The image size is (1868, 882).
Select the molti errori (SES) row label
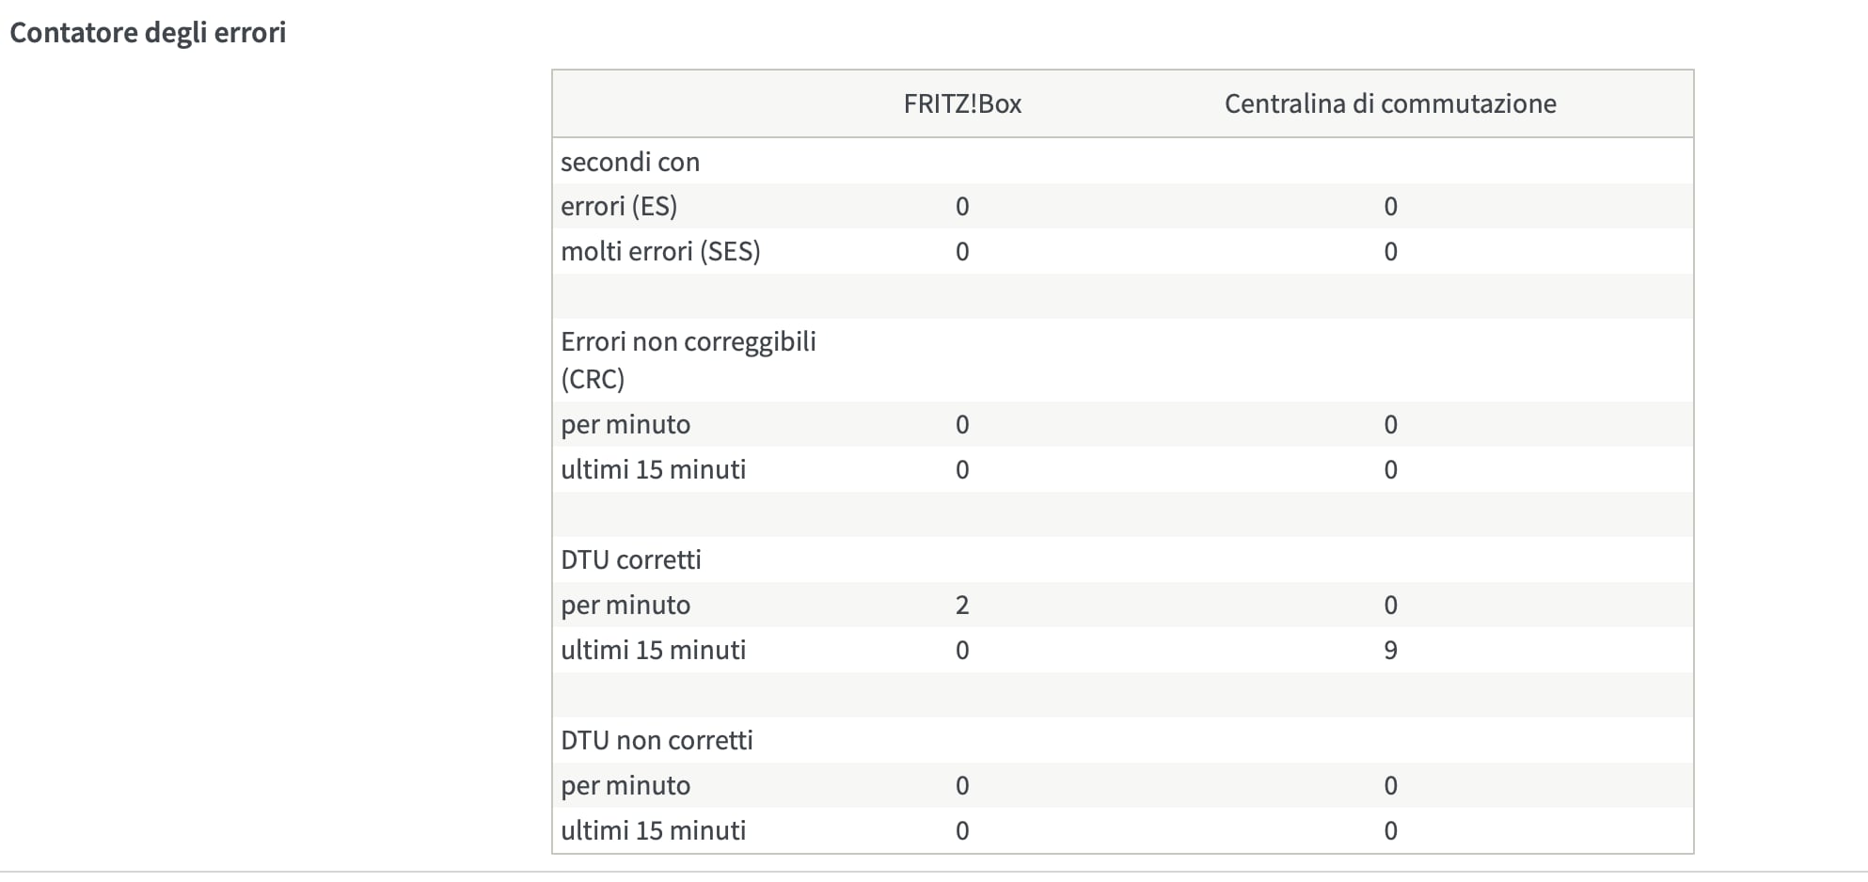coord(660,251)
